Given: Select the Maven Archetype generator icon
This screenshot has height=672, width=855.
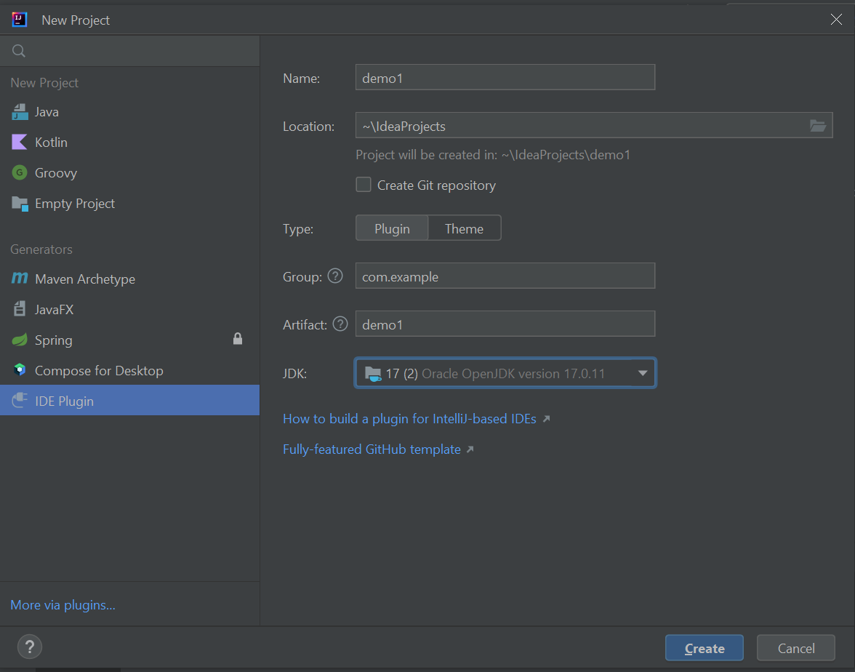Looking at the screenshot, I should tap(21, 279).
